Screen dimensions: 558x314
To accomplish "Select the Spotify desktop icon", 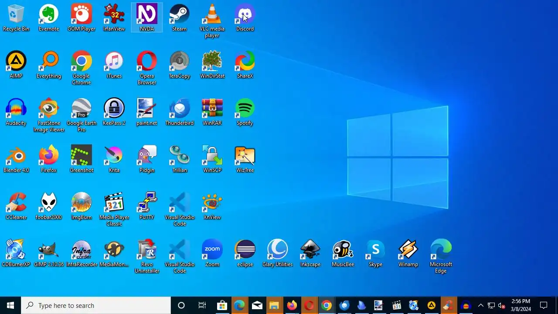I will pos(245,112).
